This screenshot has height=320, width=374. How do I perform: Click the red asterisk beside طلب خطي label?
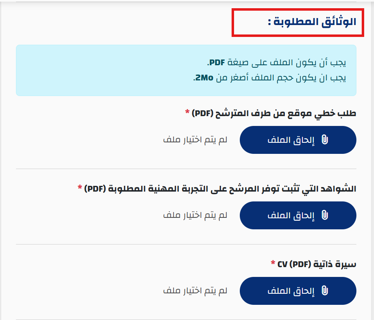pyautogui.click(x=187, y=112)
